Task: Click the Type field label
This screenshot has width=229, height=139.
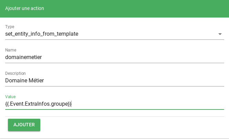Action: click(10, 27)
